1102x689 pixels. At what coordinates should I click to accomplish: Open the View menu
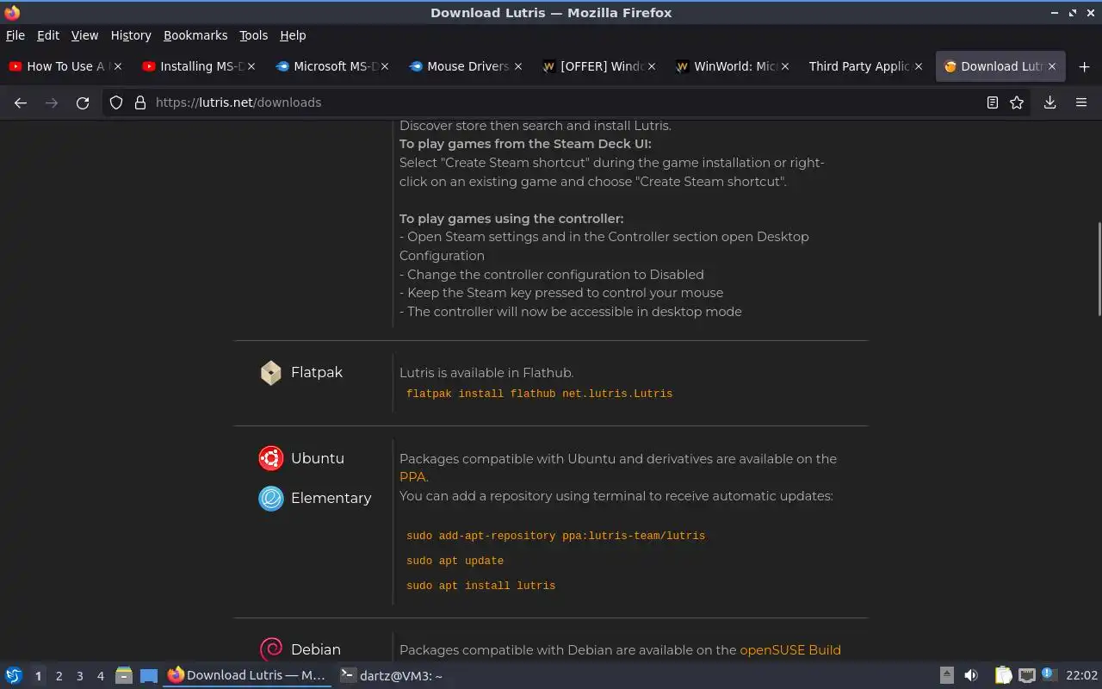click(x=84, y=35)
